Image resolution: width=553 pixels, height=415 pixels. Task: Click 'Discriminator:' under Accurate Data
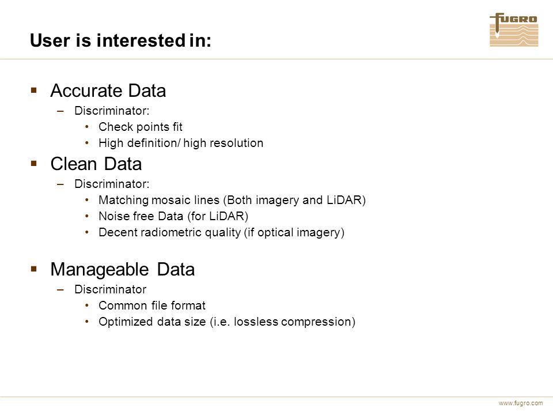pos(112,111)
